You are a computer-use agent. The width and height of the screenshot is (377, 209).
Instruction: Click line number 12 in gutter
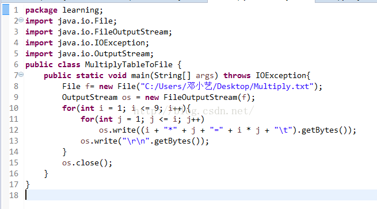pyautogui.click(x=14, y=130)
